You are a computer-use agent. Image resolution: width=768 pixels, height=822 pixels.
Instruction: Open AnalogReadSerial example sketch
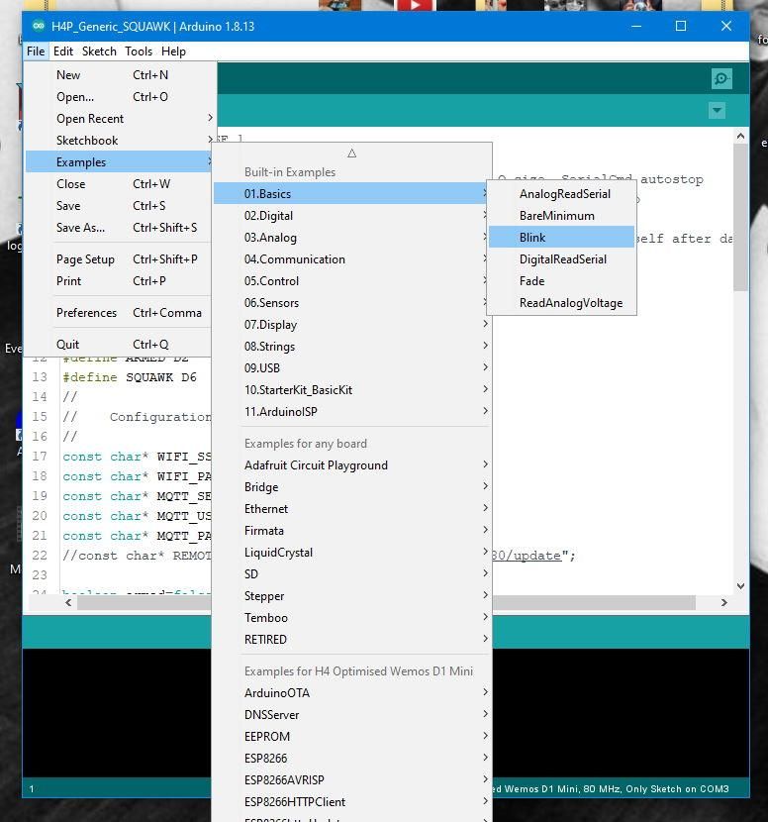[561, 194]
